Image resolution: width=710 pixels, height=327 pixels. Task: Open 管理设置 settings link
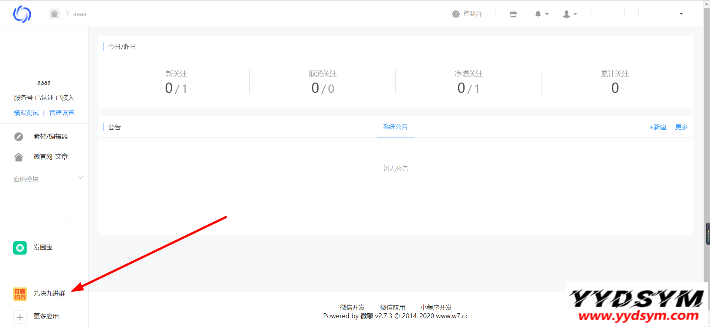(x=62, y=113)
